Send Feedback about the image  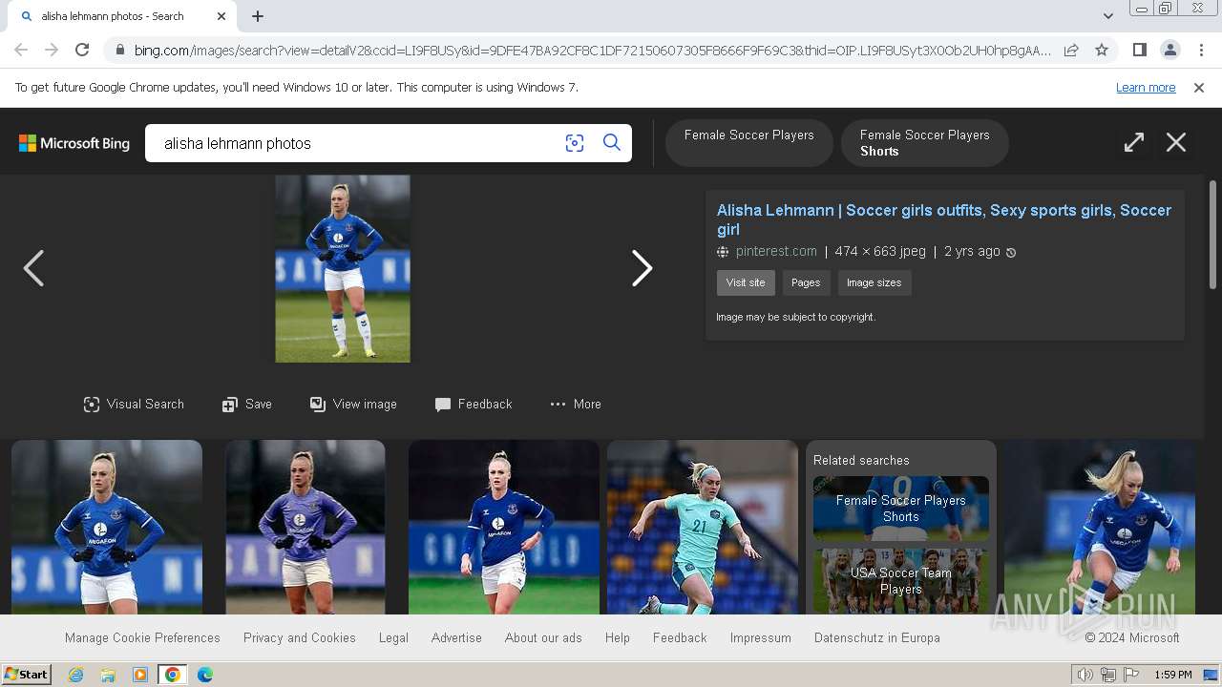coord(474,405)
